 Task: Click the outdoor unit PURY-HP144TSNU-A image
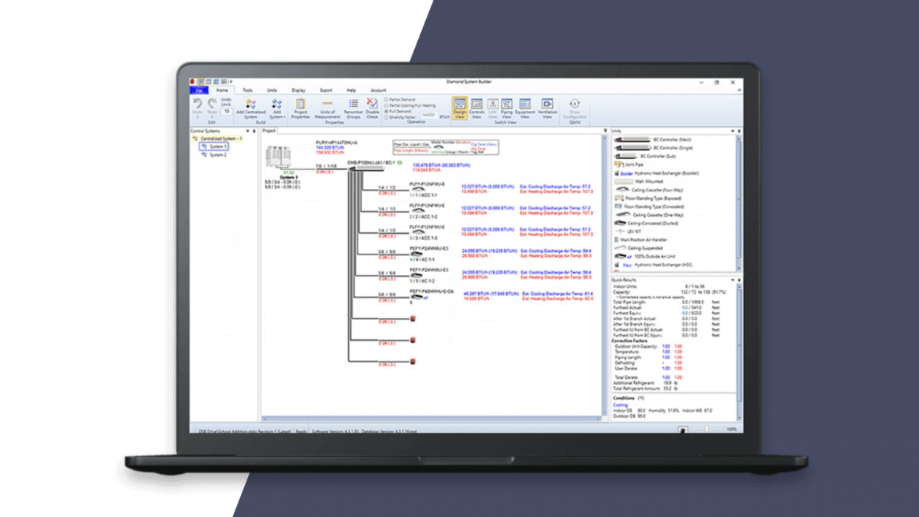tap(278, 157)
